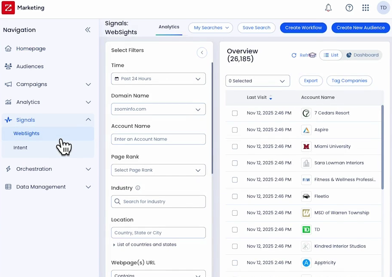This screenshot has height=277, width=392.
Task: Check the TD row checkbox
Action: click(235, 229)
